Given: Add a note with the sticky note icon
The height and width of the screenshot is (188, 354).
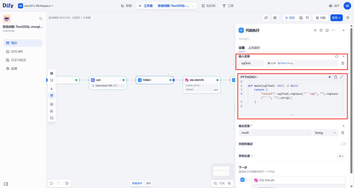Looking at the screenshot, I should tap(51, 80).
